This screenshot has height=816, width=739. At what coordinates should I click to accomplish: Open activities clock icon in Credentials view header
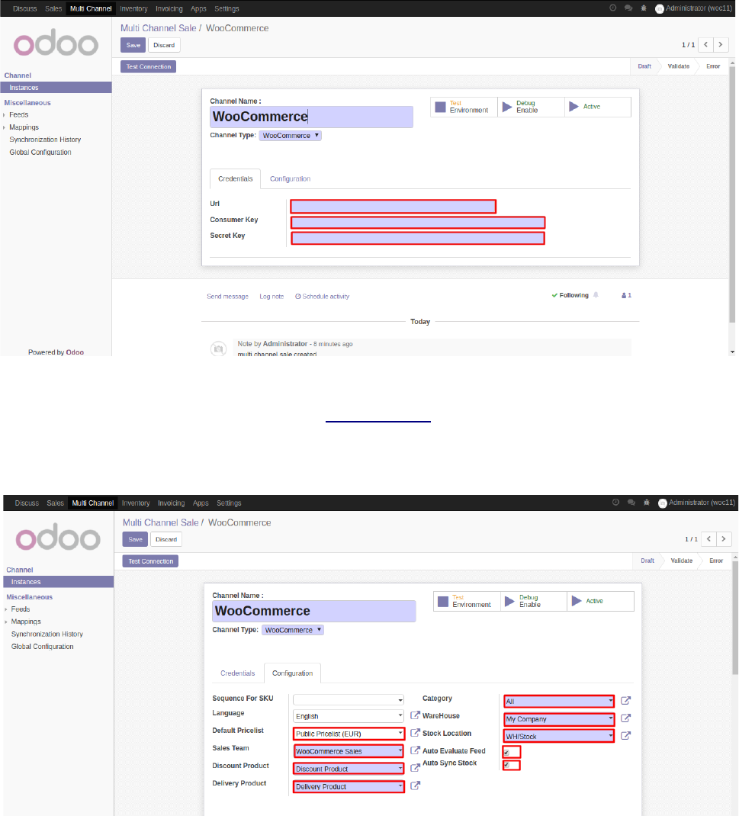pyautogui.click(x=612, y=8)
